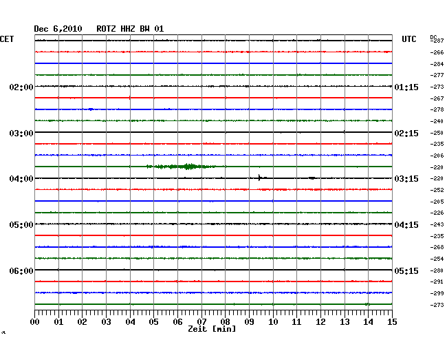Select minute tick label 12
The width and height of the screenshot is (447, 340).
[320, 321]
